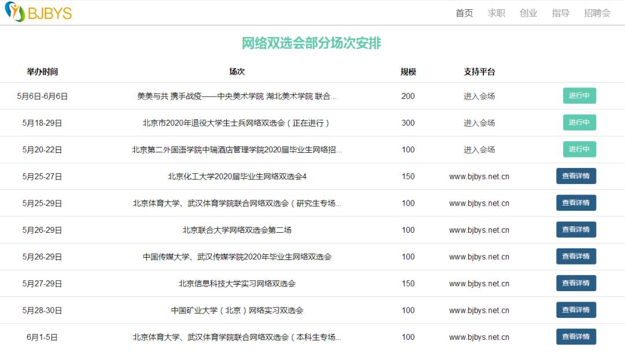Click 查看详情 for 北京化工大学 fair
Image resolution: width=625 pixels, height=352 pixels.
576,176
